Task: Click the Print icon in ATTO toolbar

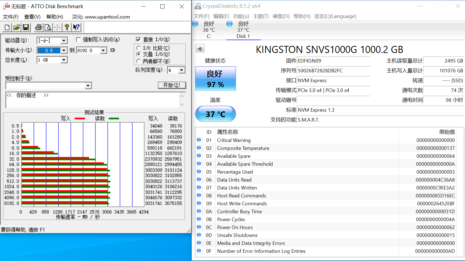Action: tap(39, 27)
